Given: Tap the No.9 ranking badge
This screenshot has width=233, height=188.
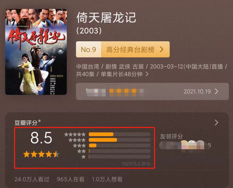Looking at the screenshot, I should pyautogui.click(x=89, y=49).
